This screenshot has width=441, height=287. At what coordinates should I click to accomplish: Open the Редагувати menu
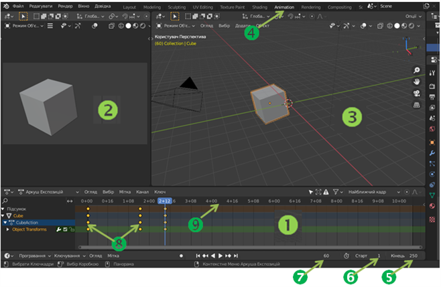[x=41, y=6]
